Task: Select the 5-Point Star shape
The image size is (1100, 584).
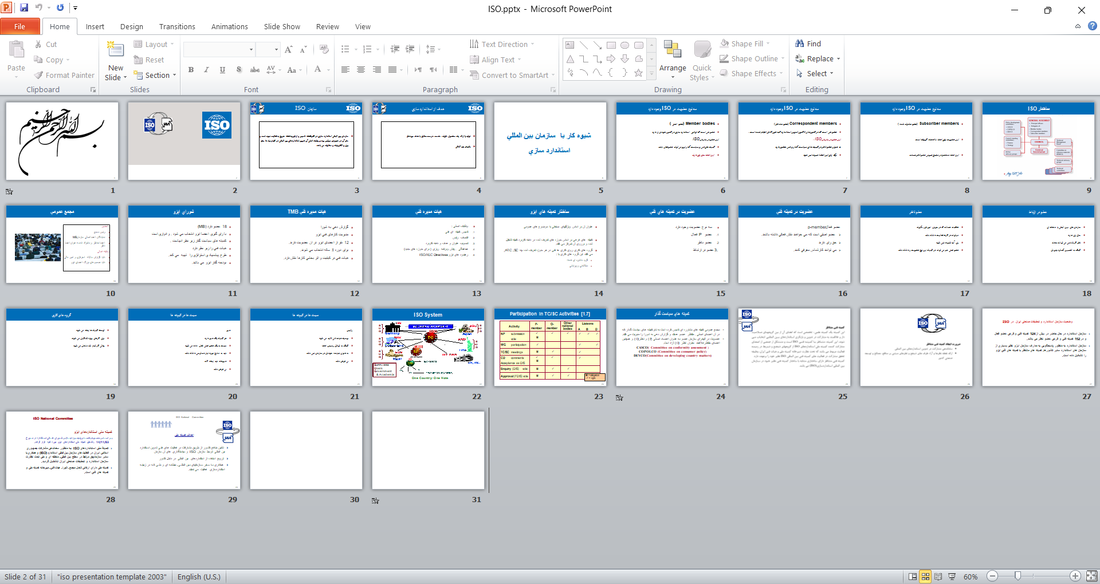Action: (639, 73)
